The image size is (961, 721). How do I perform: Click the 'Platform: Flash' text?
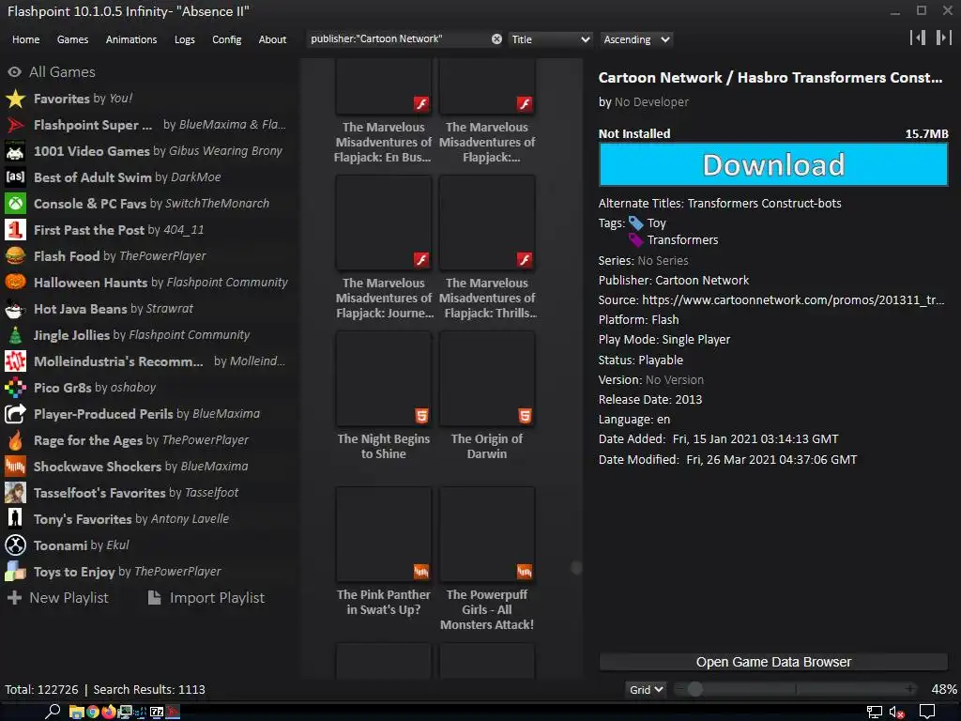tap(638, 320)
